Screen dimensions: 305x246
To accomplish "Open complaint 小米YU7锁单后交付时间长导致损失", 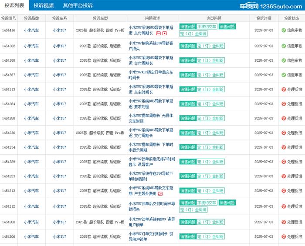I will click(x=152, y=206).
